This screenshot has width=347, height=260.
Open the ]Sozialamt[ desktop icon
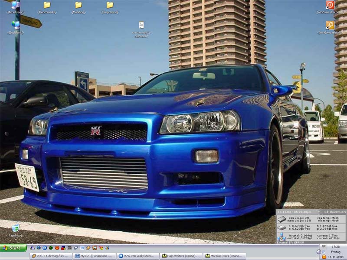pos(15,27)
